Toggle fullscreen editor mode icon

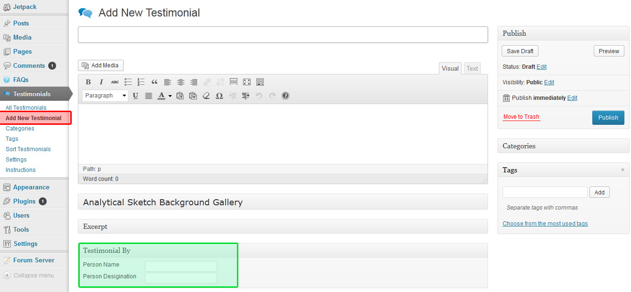click(x=247, y=82)
